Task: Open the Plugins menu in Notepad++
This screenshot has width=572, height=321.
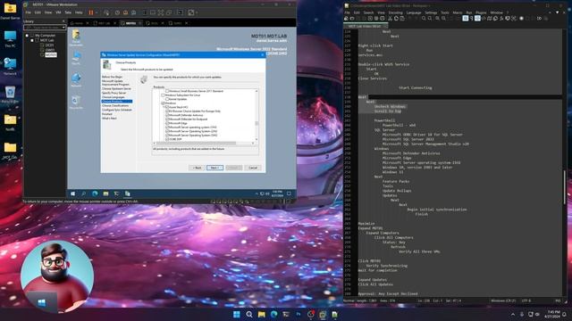Action: pos(481,12)
